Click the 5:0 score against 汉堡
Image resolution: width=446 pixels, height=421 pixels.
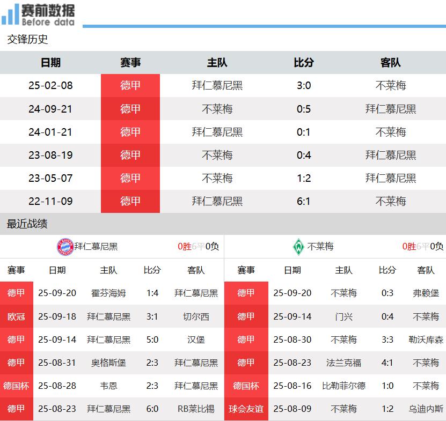coord(152,339)
